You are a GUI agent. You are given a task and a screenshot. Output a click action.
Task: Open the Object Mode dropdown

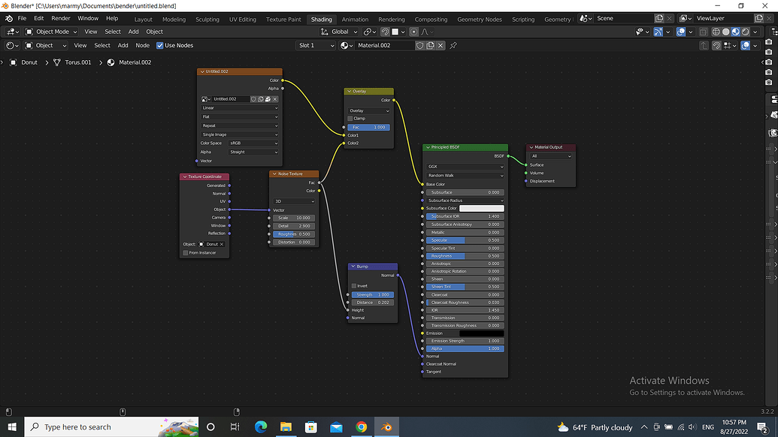click(51, 32)
